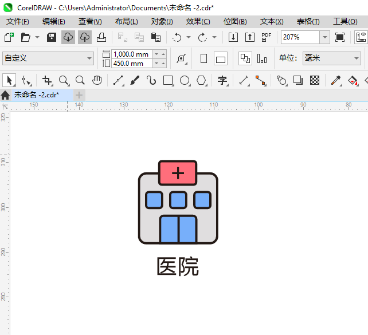
Task: Open the 布局(L) menu
Action: point(126,22)
